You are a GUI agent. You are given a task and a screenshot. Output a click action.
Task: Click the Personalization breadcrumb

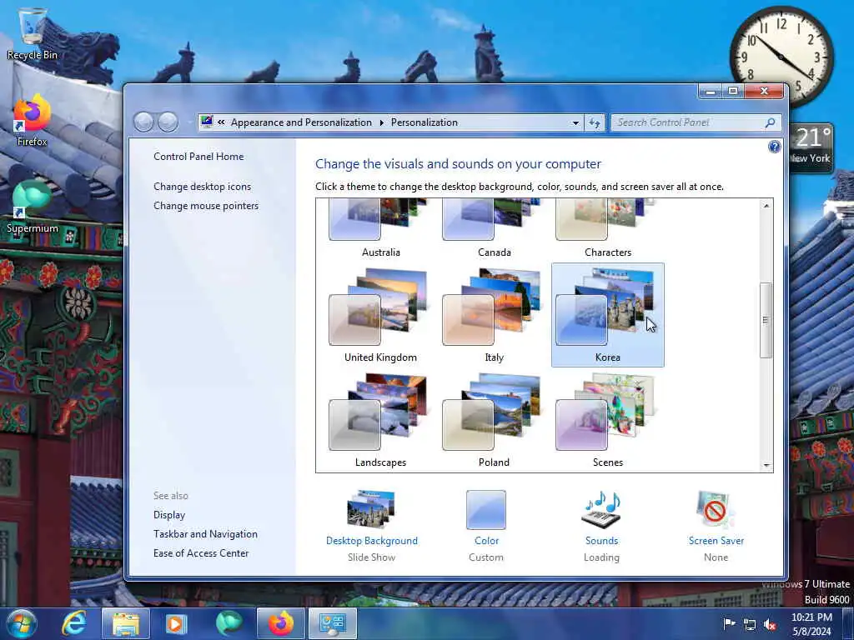(x=424, y=122)
